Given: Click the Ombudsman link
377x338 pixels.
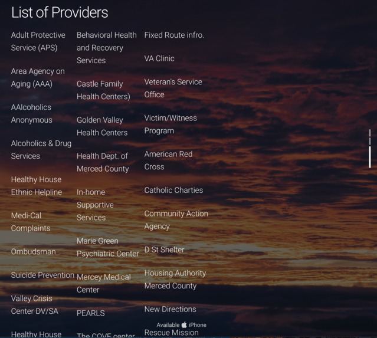Looking at the screenshot, I should [x=34, y=252].
